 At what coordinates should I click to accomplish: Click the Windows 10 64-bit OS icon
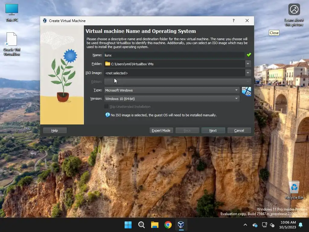pyautogui.click(x=246, y=92)
